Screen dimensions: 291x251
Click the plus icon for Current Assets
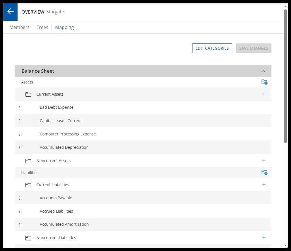coord(264,94)
